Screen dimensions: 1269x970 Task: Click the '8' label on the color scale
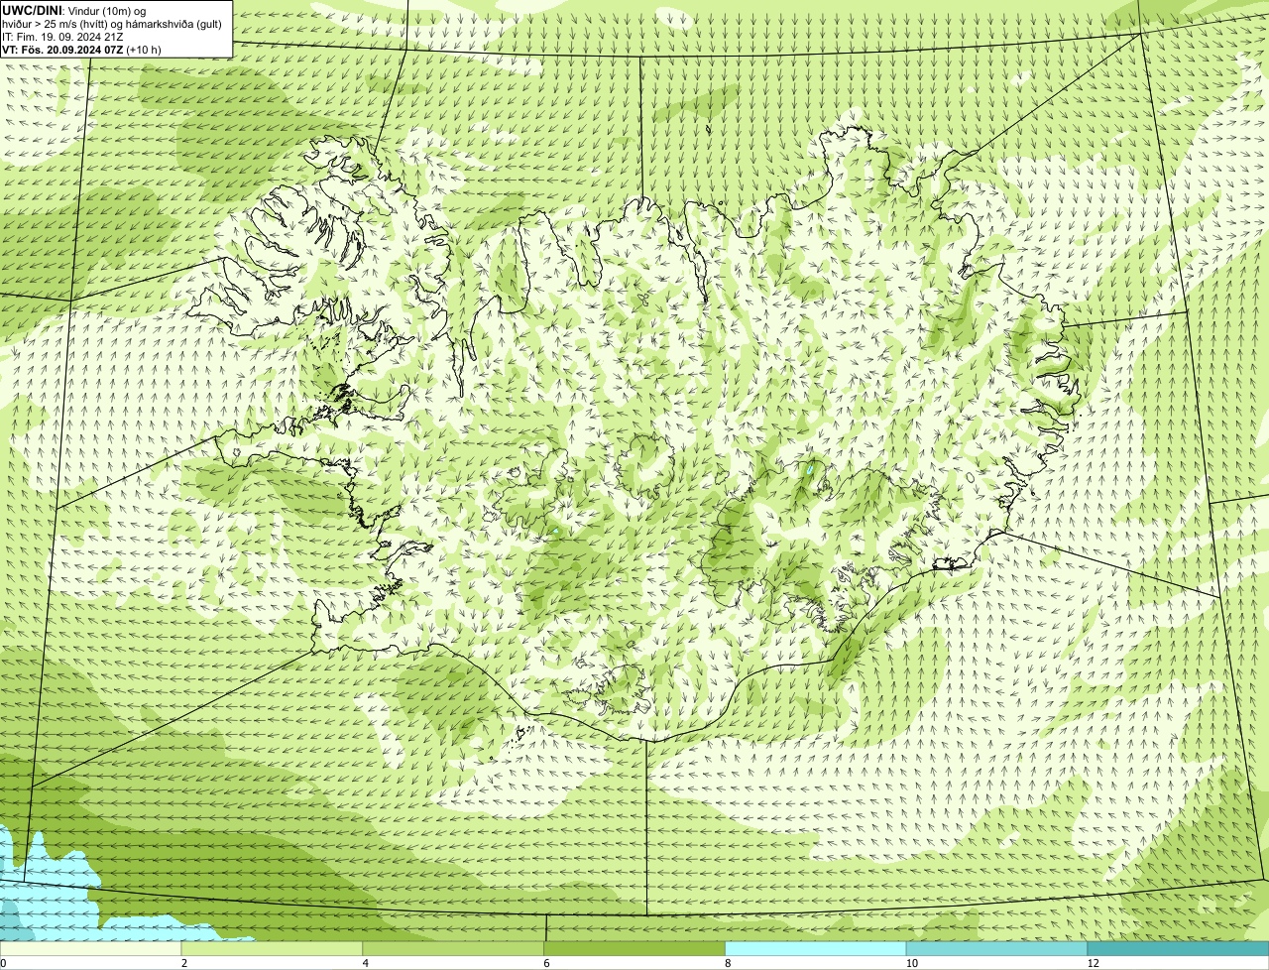coord(729,963)
